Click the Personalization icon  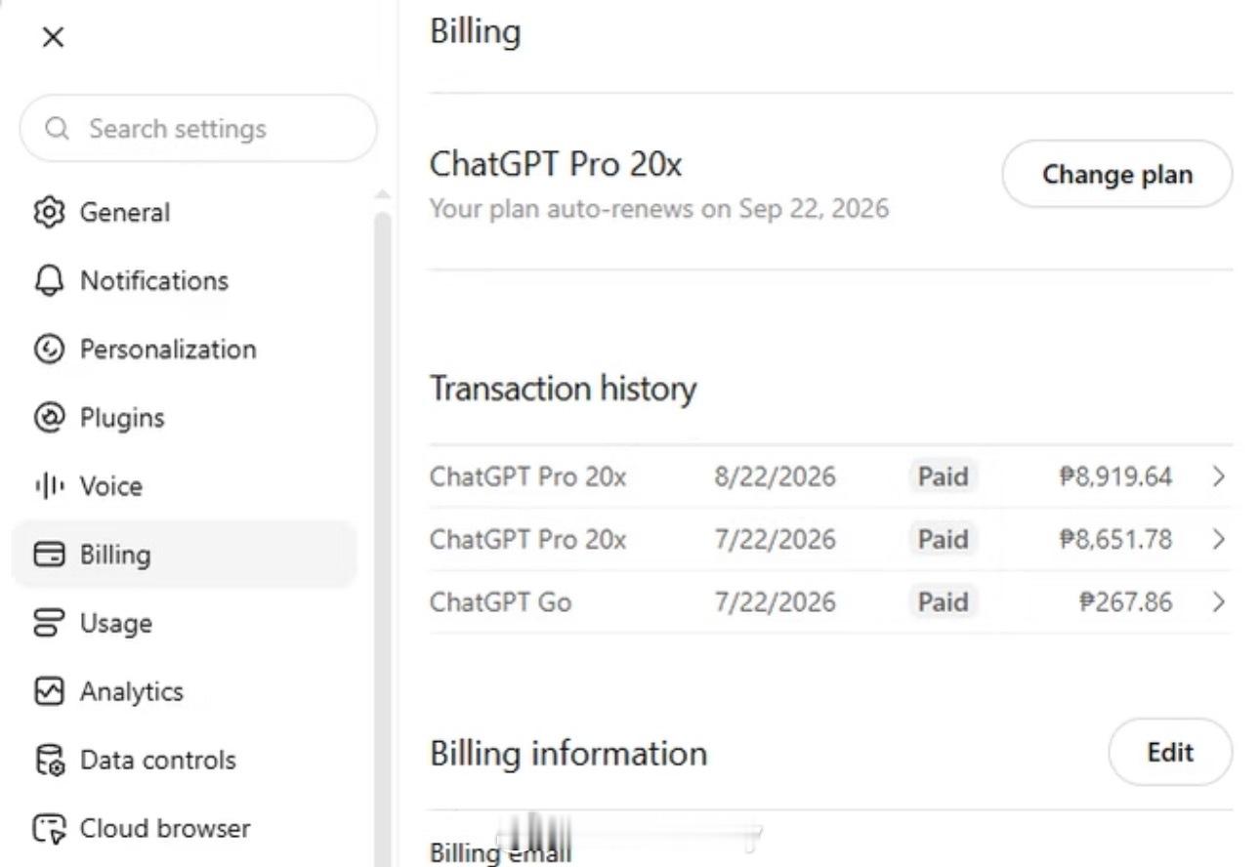coord(49,349)
